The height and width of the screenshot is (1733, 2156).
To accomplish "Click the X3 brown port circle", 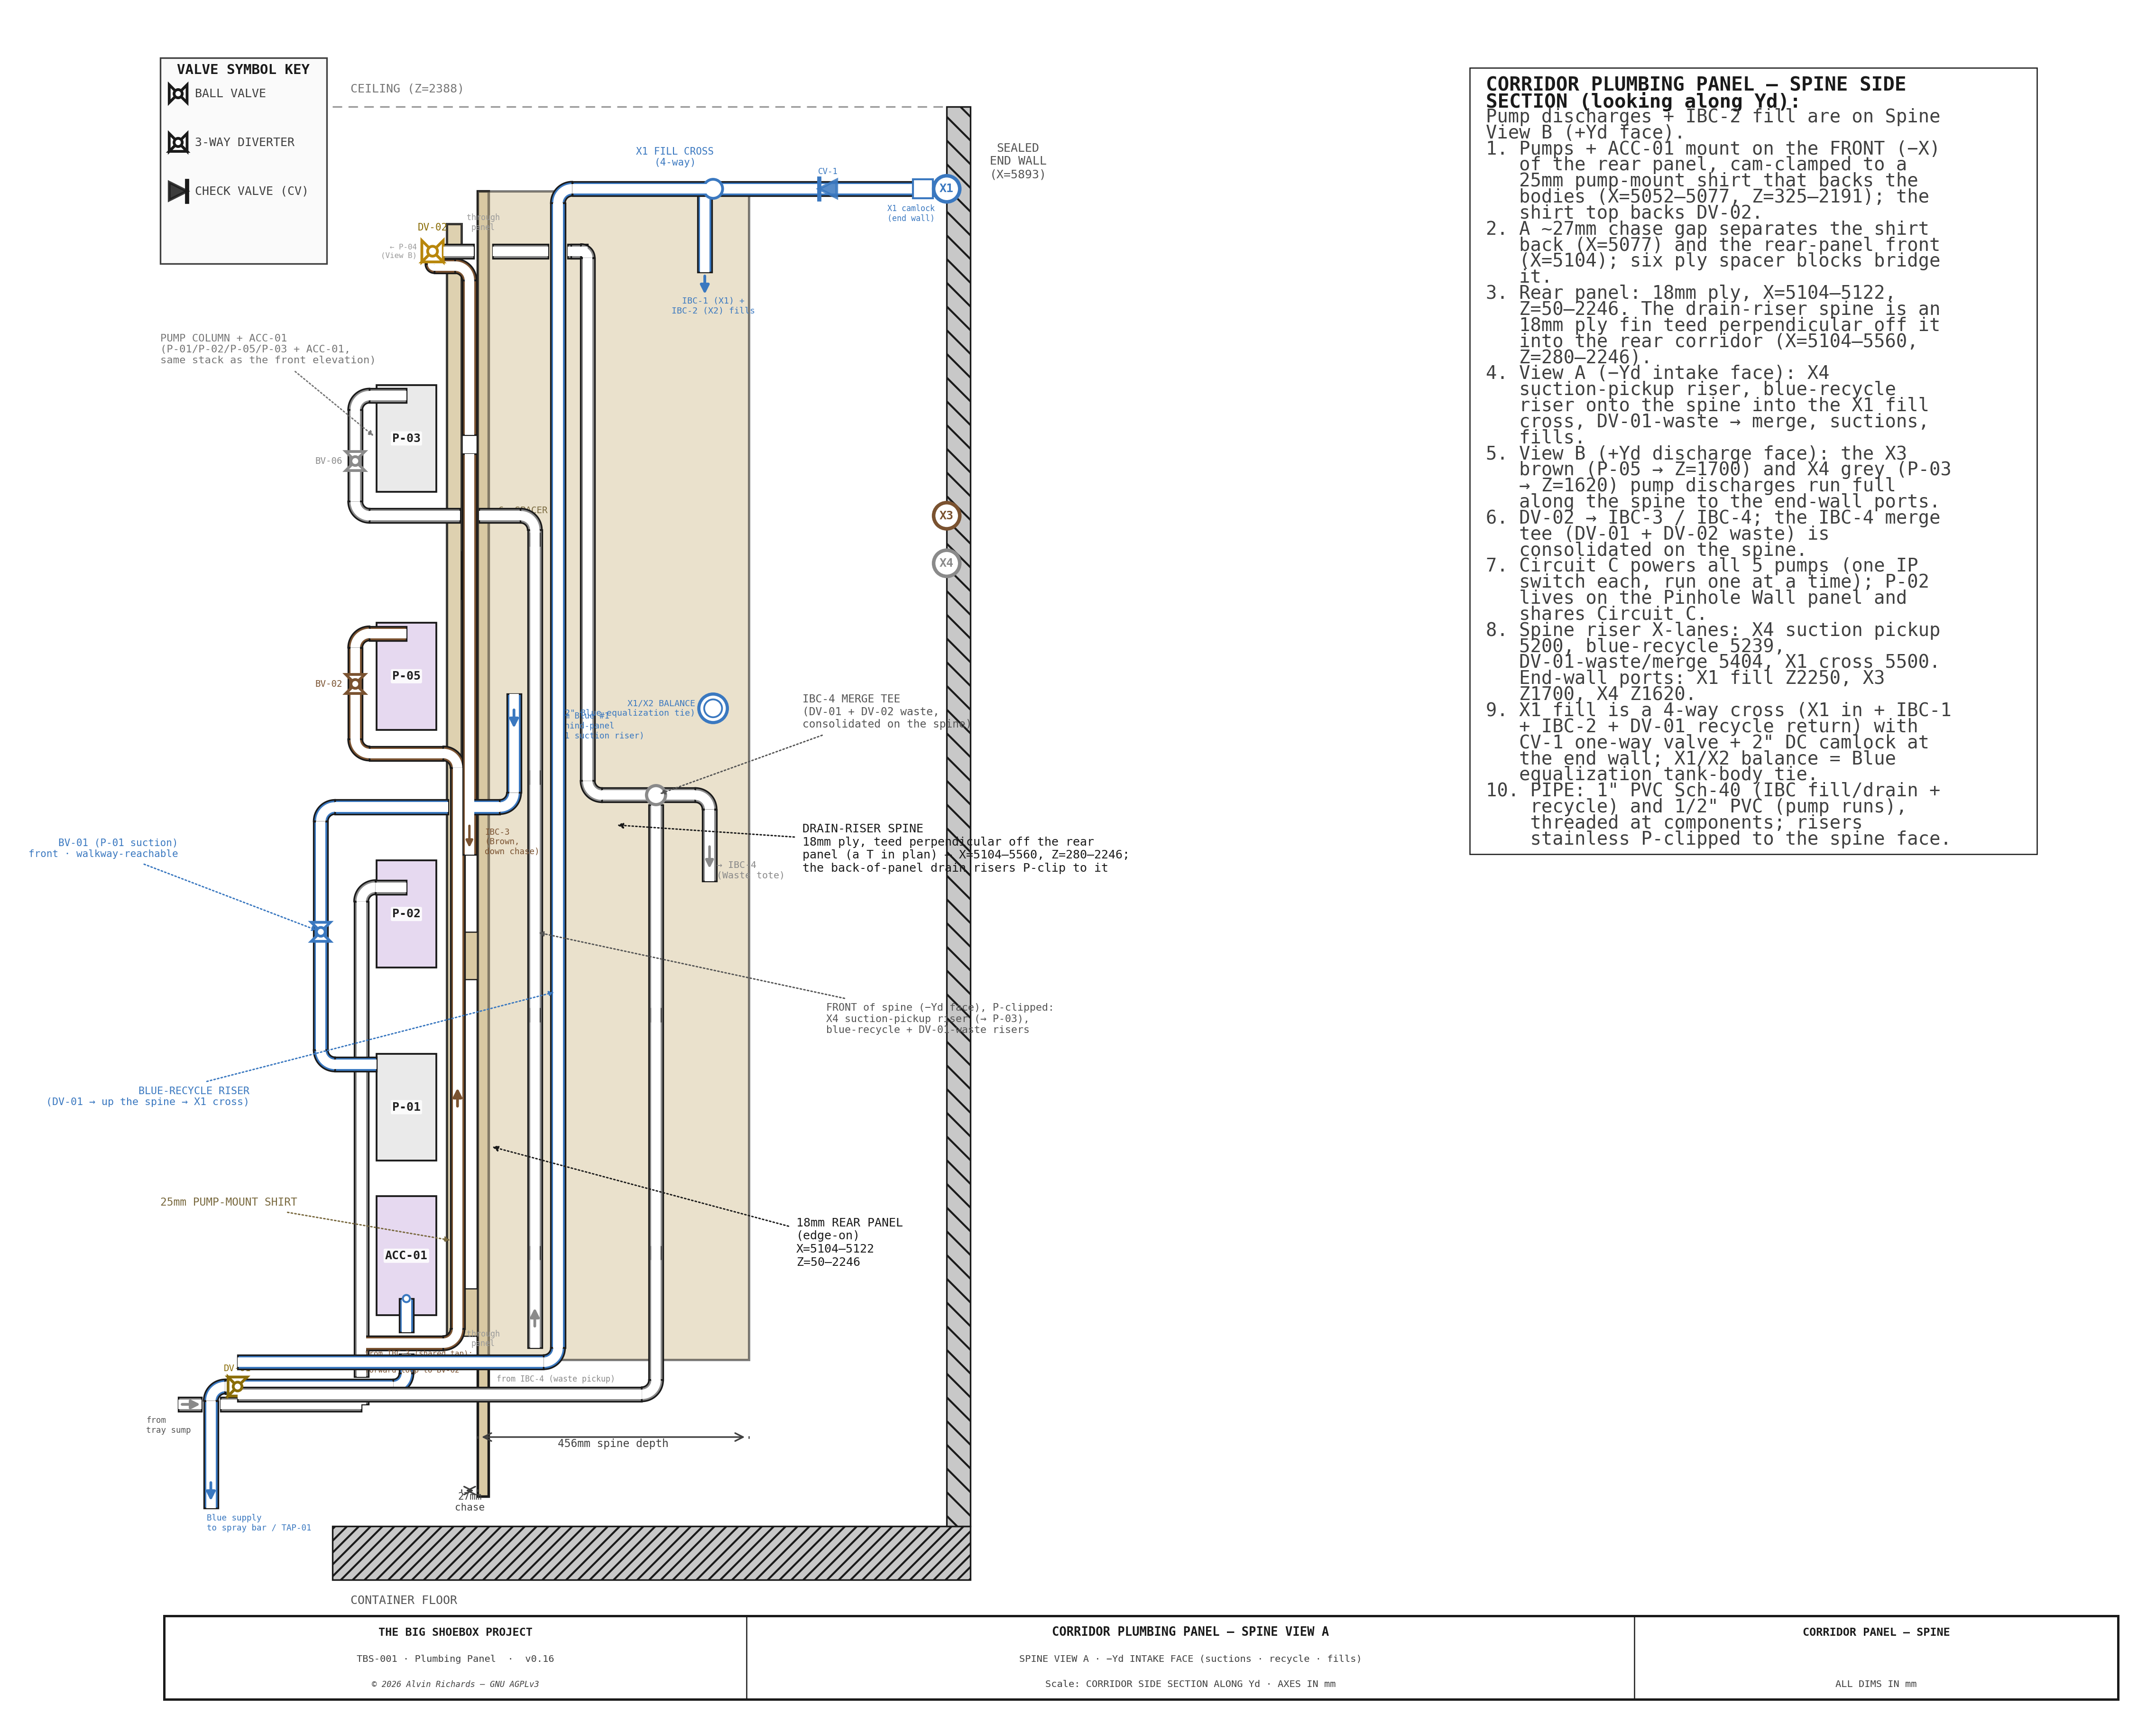I will point(946,516).
